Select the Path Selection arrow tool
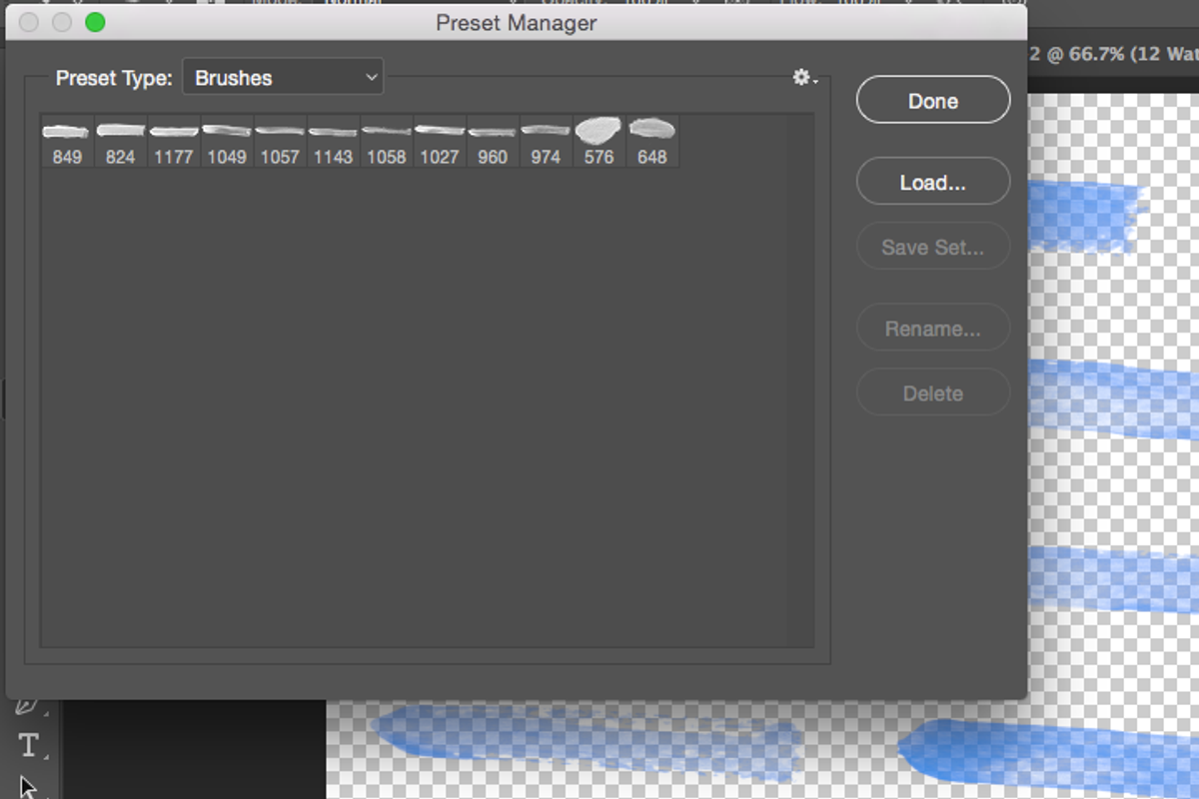 [x=28, y=787]
